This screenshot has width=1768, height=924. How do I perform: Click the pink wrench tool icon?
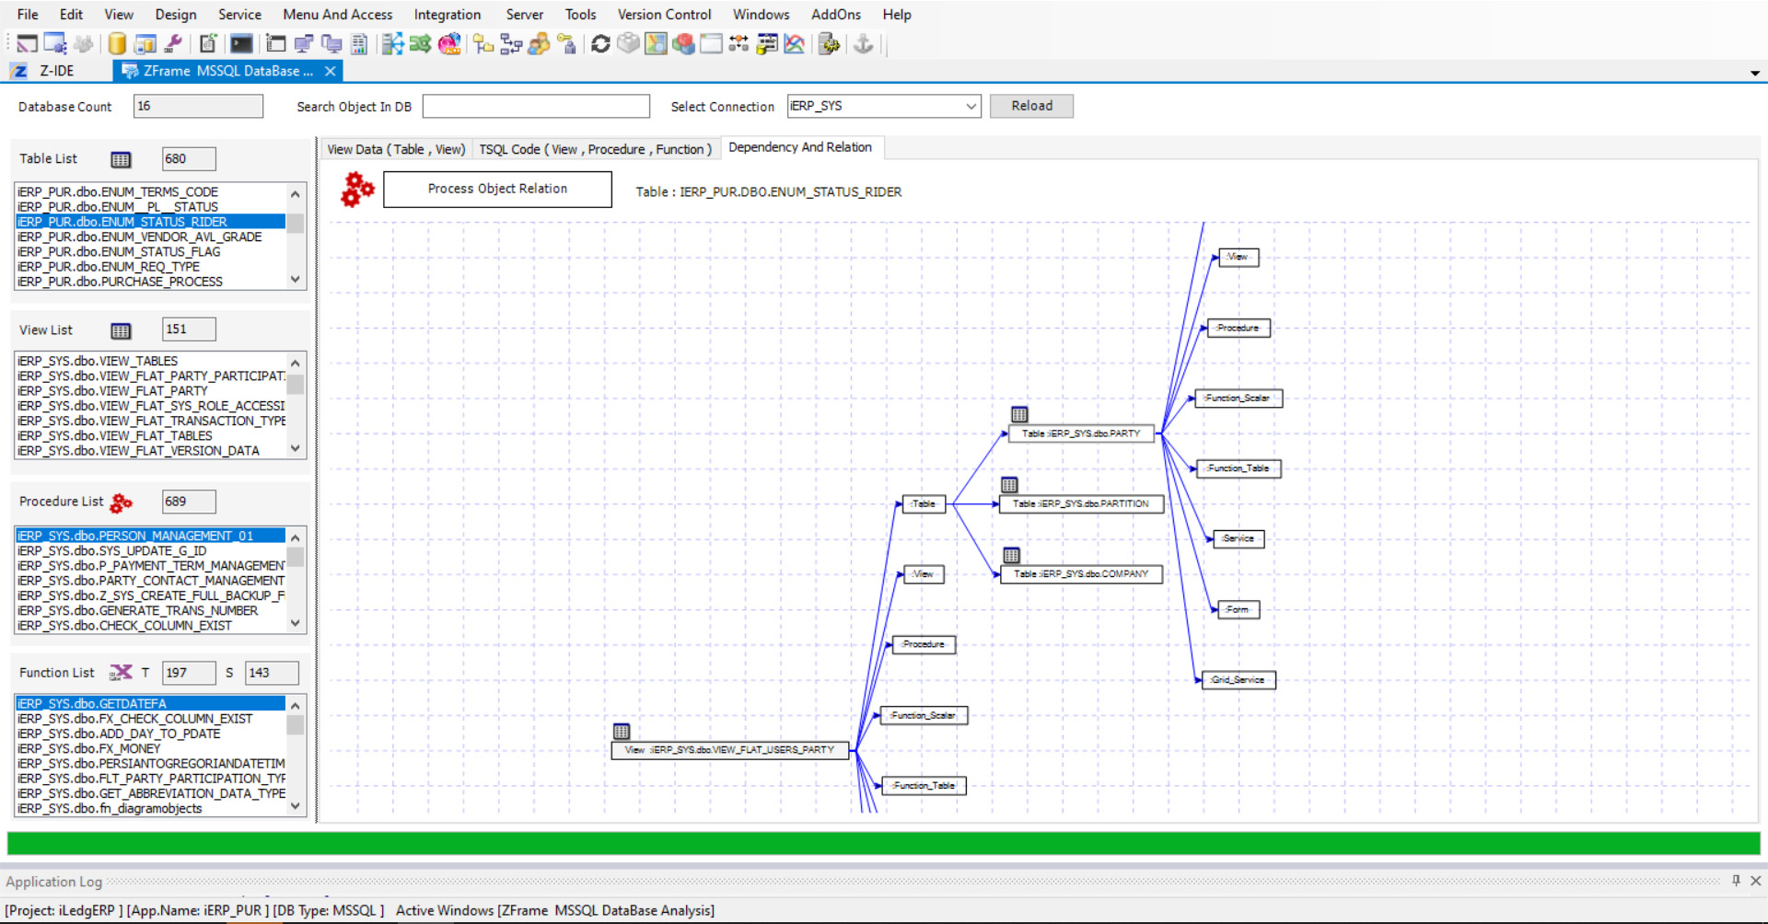(173, 43)
